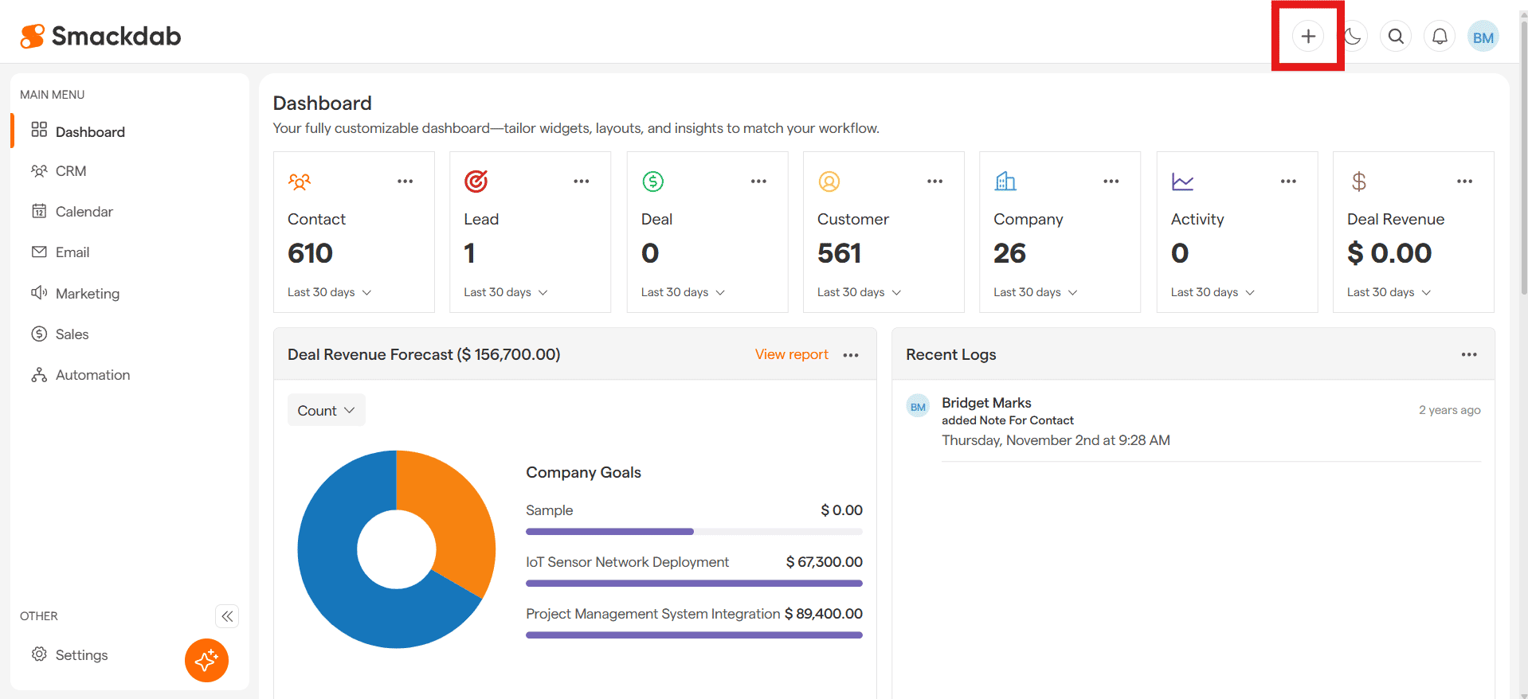Click Bridget Marks log entry
The width and height of the screenshot is (1528, 699).
coord(986,403)
